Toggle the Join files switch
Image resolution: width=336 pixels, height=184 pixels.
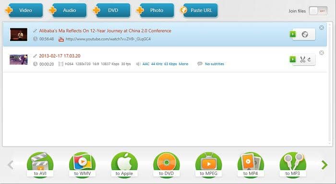coord(318,11)
